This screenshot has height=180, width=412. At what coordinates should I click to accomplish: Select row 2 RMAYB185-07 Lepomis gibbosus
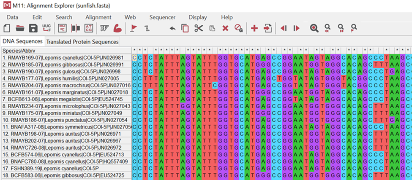(x=66, y=64)
